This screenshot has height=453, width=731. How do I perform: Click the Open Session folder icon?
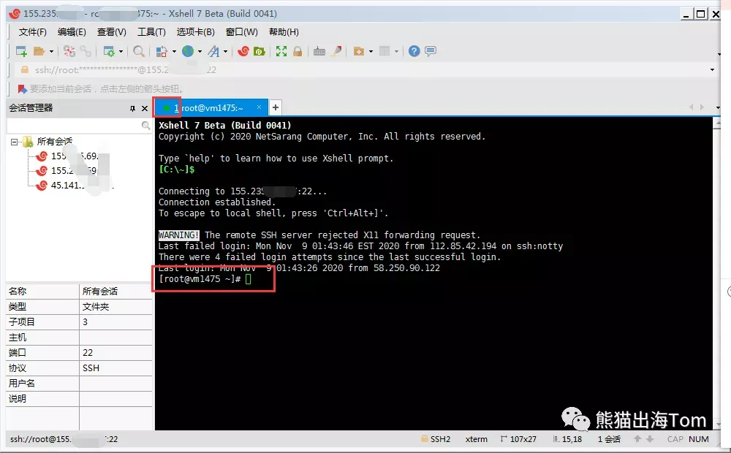coord(39,51)
